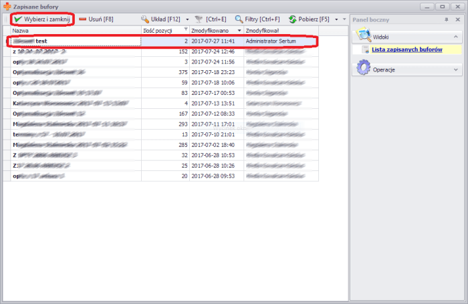This screenshot has height=304, width=468.
Task: Open Układ [F12] layout tool
Action: click(145, 20)
